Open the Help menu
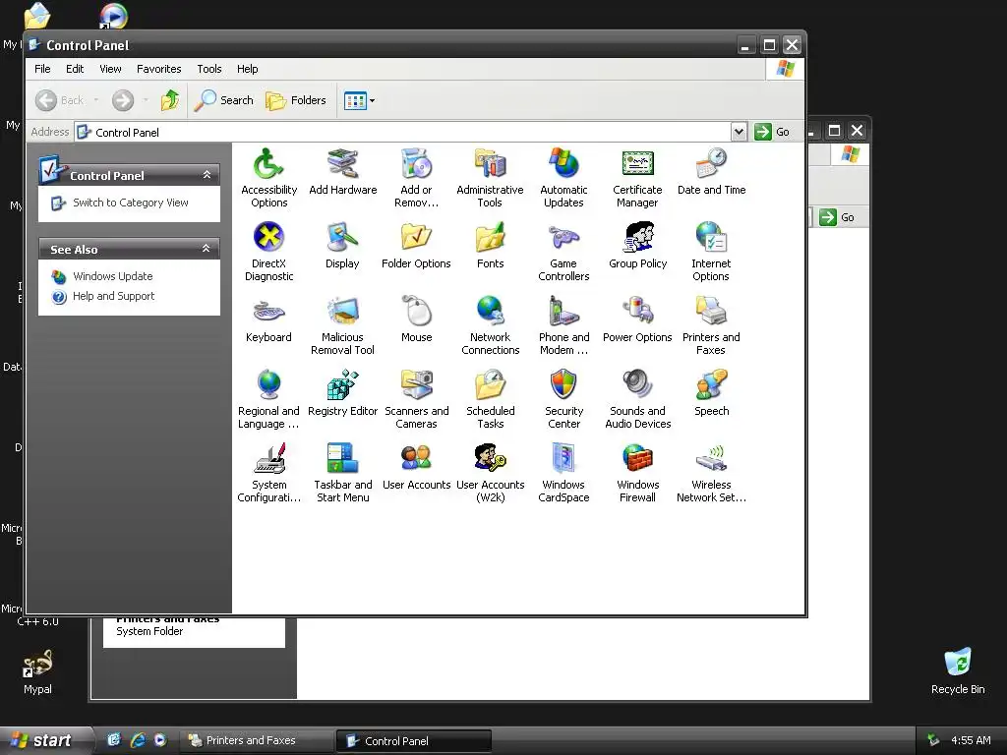Screen dimensions: 1007x755 click(247, 69)
